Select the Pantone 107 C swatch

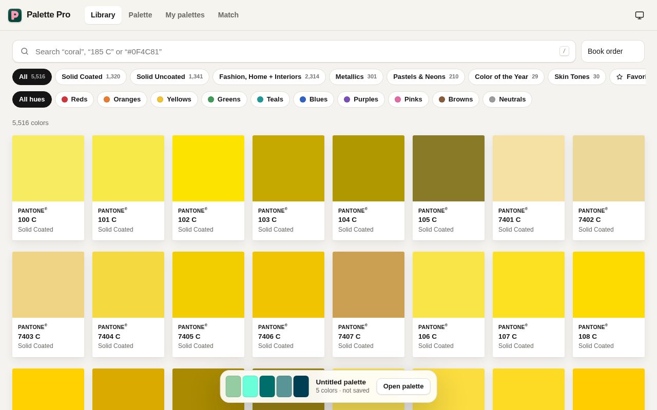(529, 304)
